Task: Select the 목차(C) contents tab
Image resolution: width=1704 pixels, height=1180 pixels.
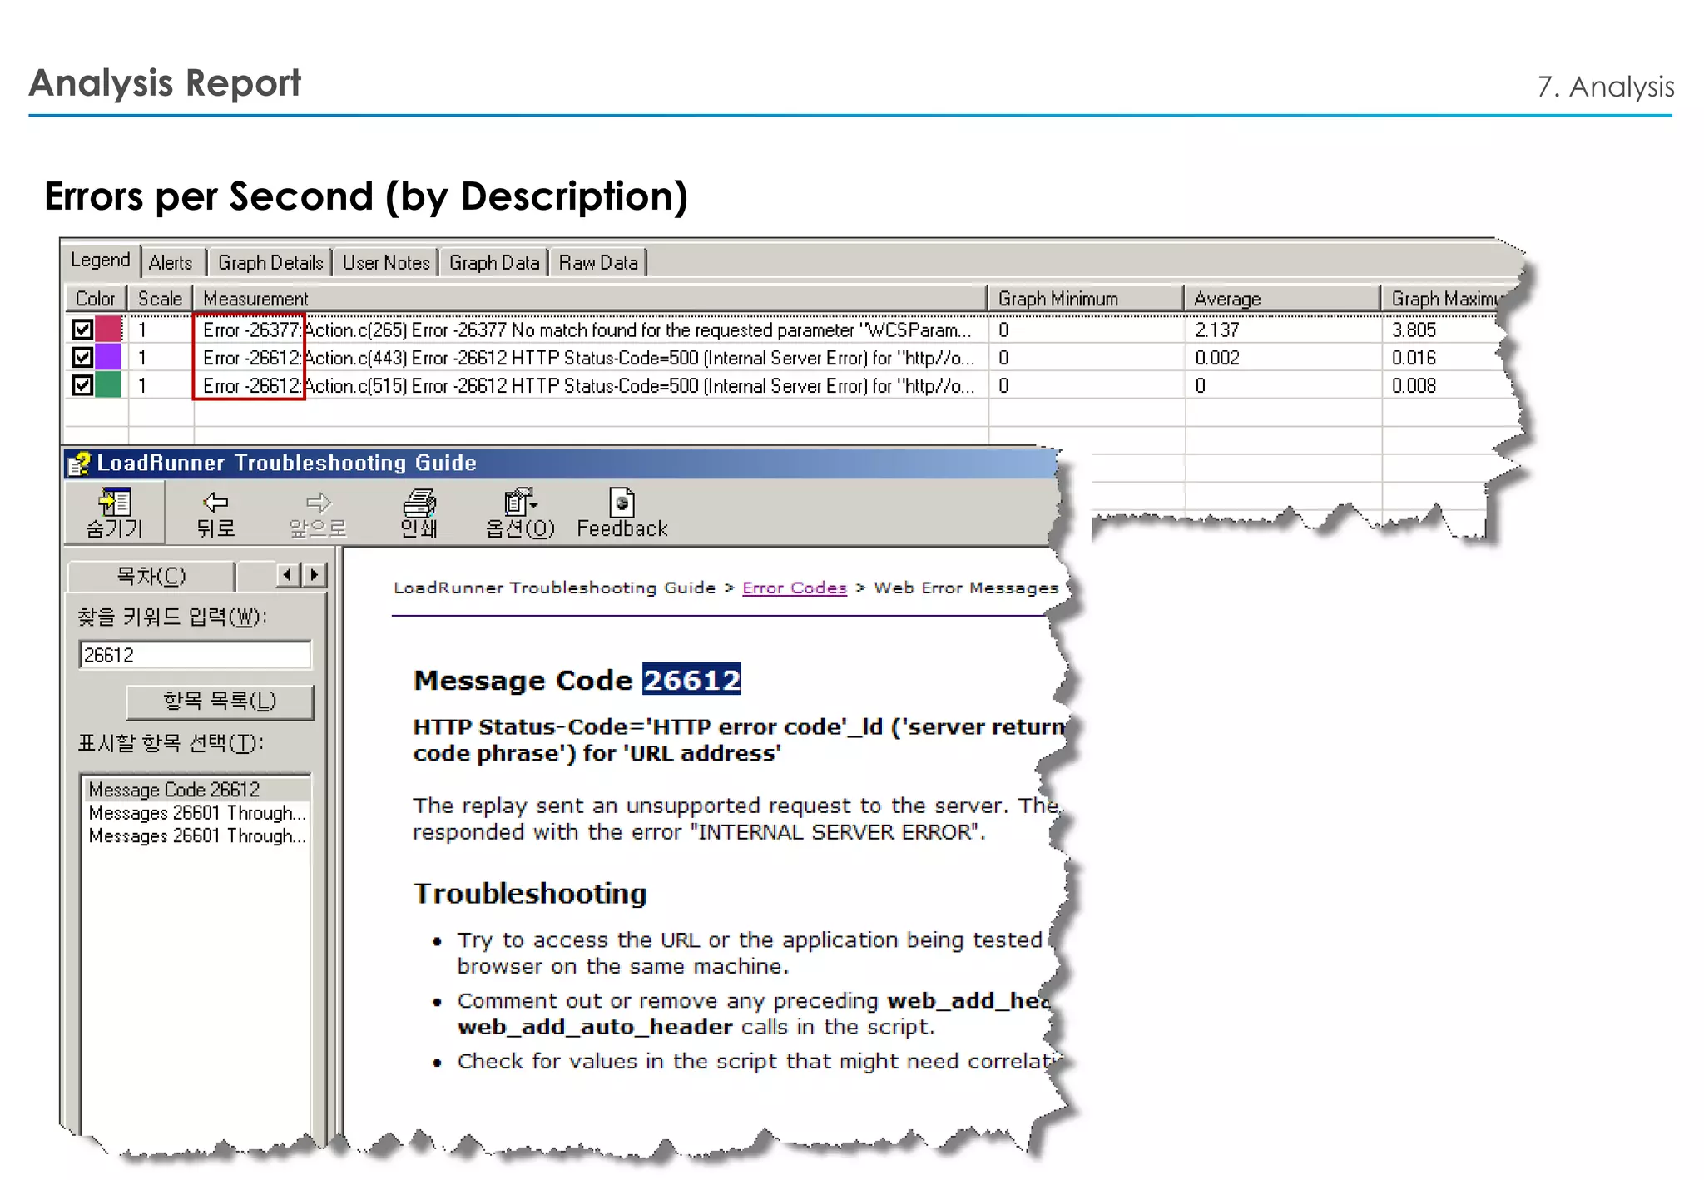Action: tap(151, 576)
